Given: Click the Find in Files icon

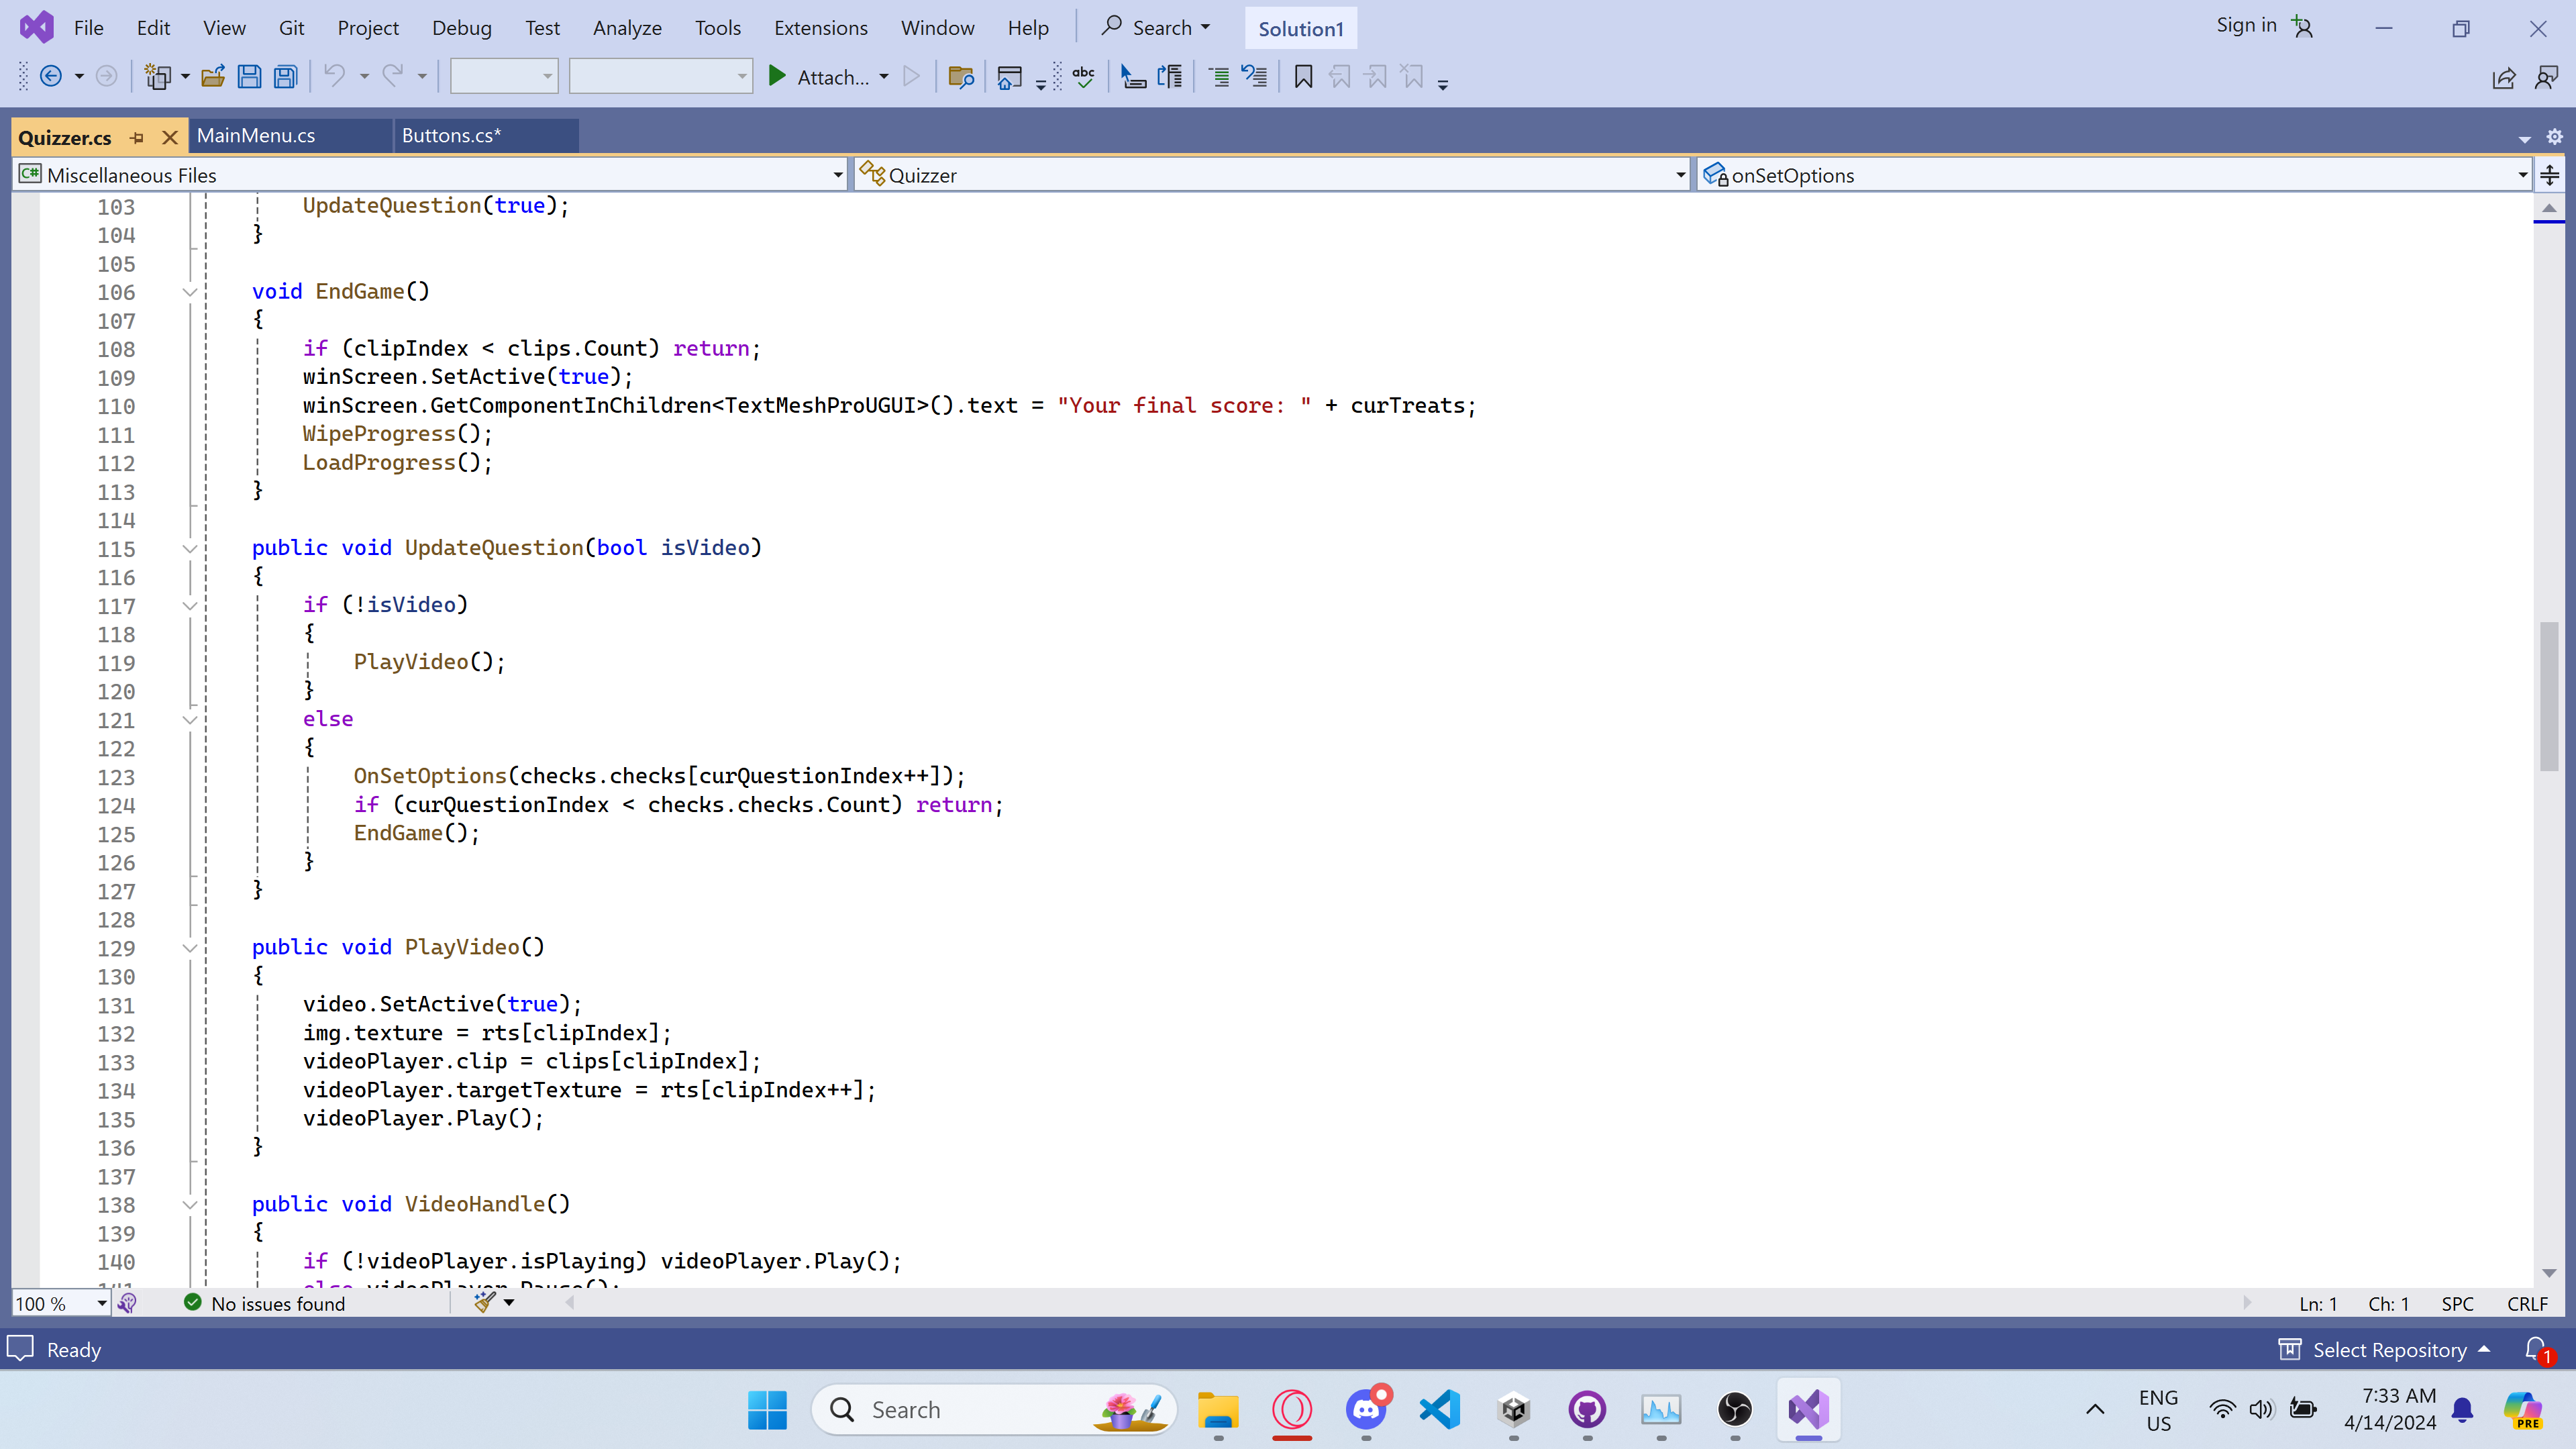Looking at the screenshot, I should (x=961, y=77).
